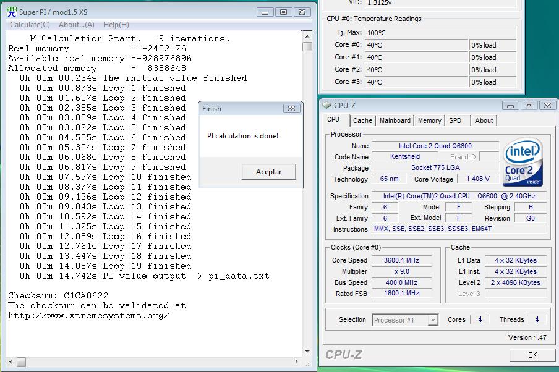The image size is (559, 372).
Task: Click the Threads value '4'
Action: click(x=537, y=319)
